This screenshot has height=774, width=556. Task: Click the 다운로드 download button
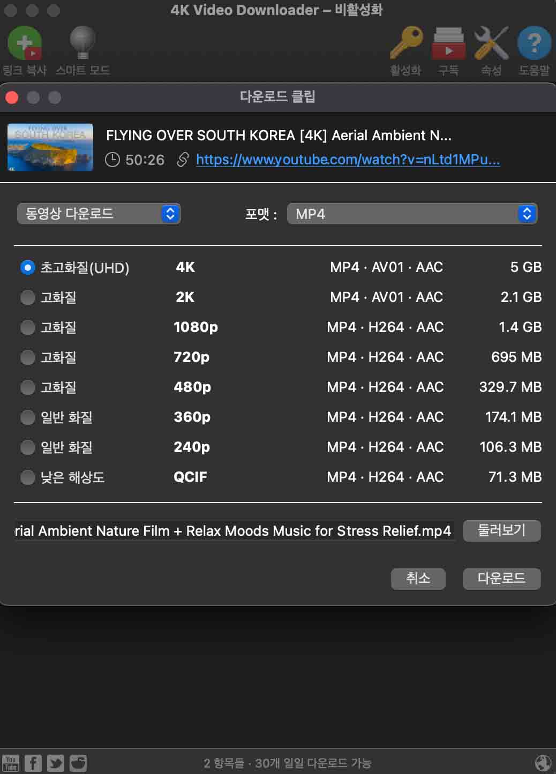click(x=501, y=579)
